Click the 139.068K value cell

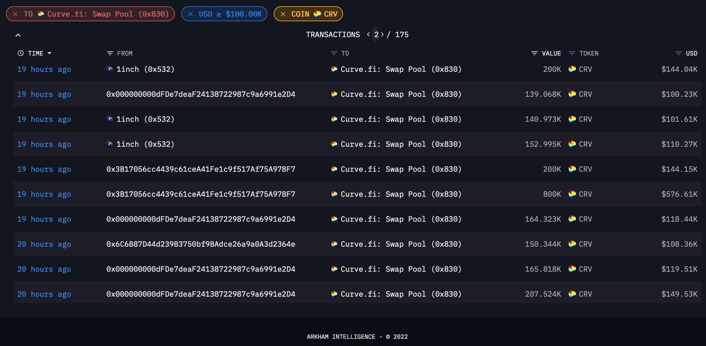click(x=543, y=94)
